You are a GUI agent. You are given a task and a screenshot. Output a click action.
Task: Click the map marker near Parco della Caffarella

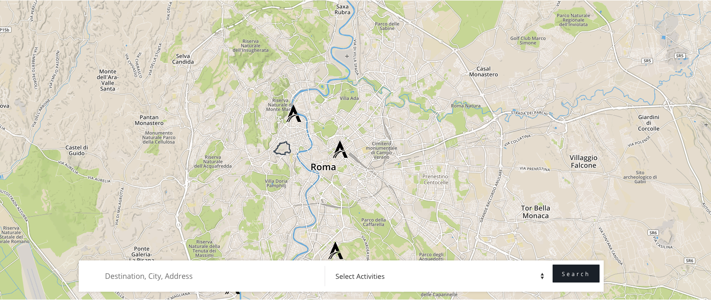336,251
